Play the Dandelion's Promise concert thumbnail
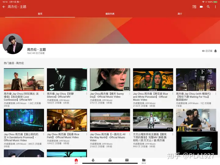Screen dimensions: 220x165 point(24,120)
